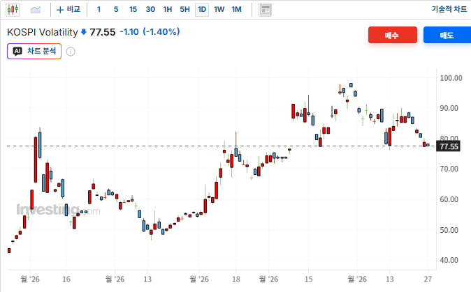Image resolution: width=471 pixels, height=292 pixels.
Task: Select the 1M monthly interval
Action: coord(236,10)
